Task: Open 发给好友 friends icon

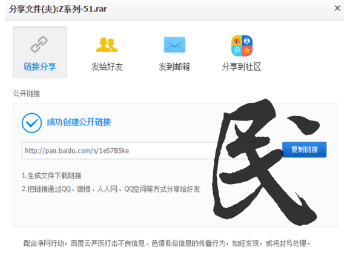Action: (x=107, y=45)
